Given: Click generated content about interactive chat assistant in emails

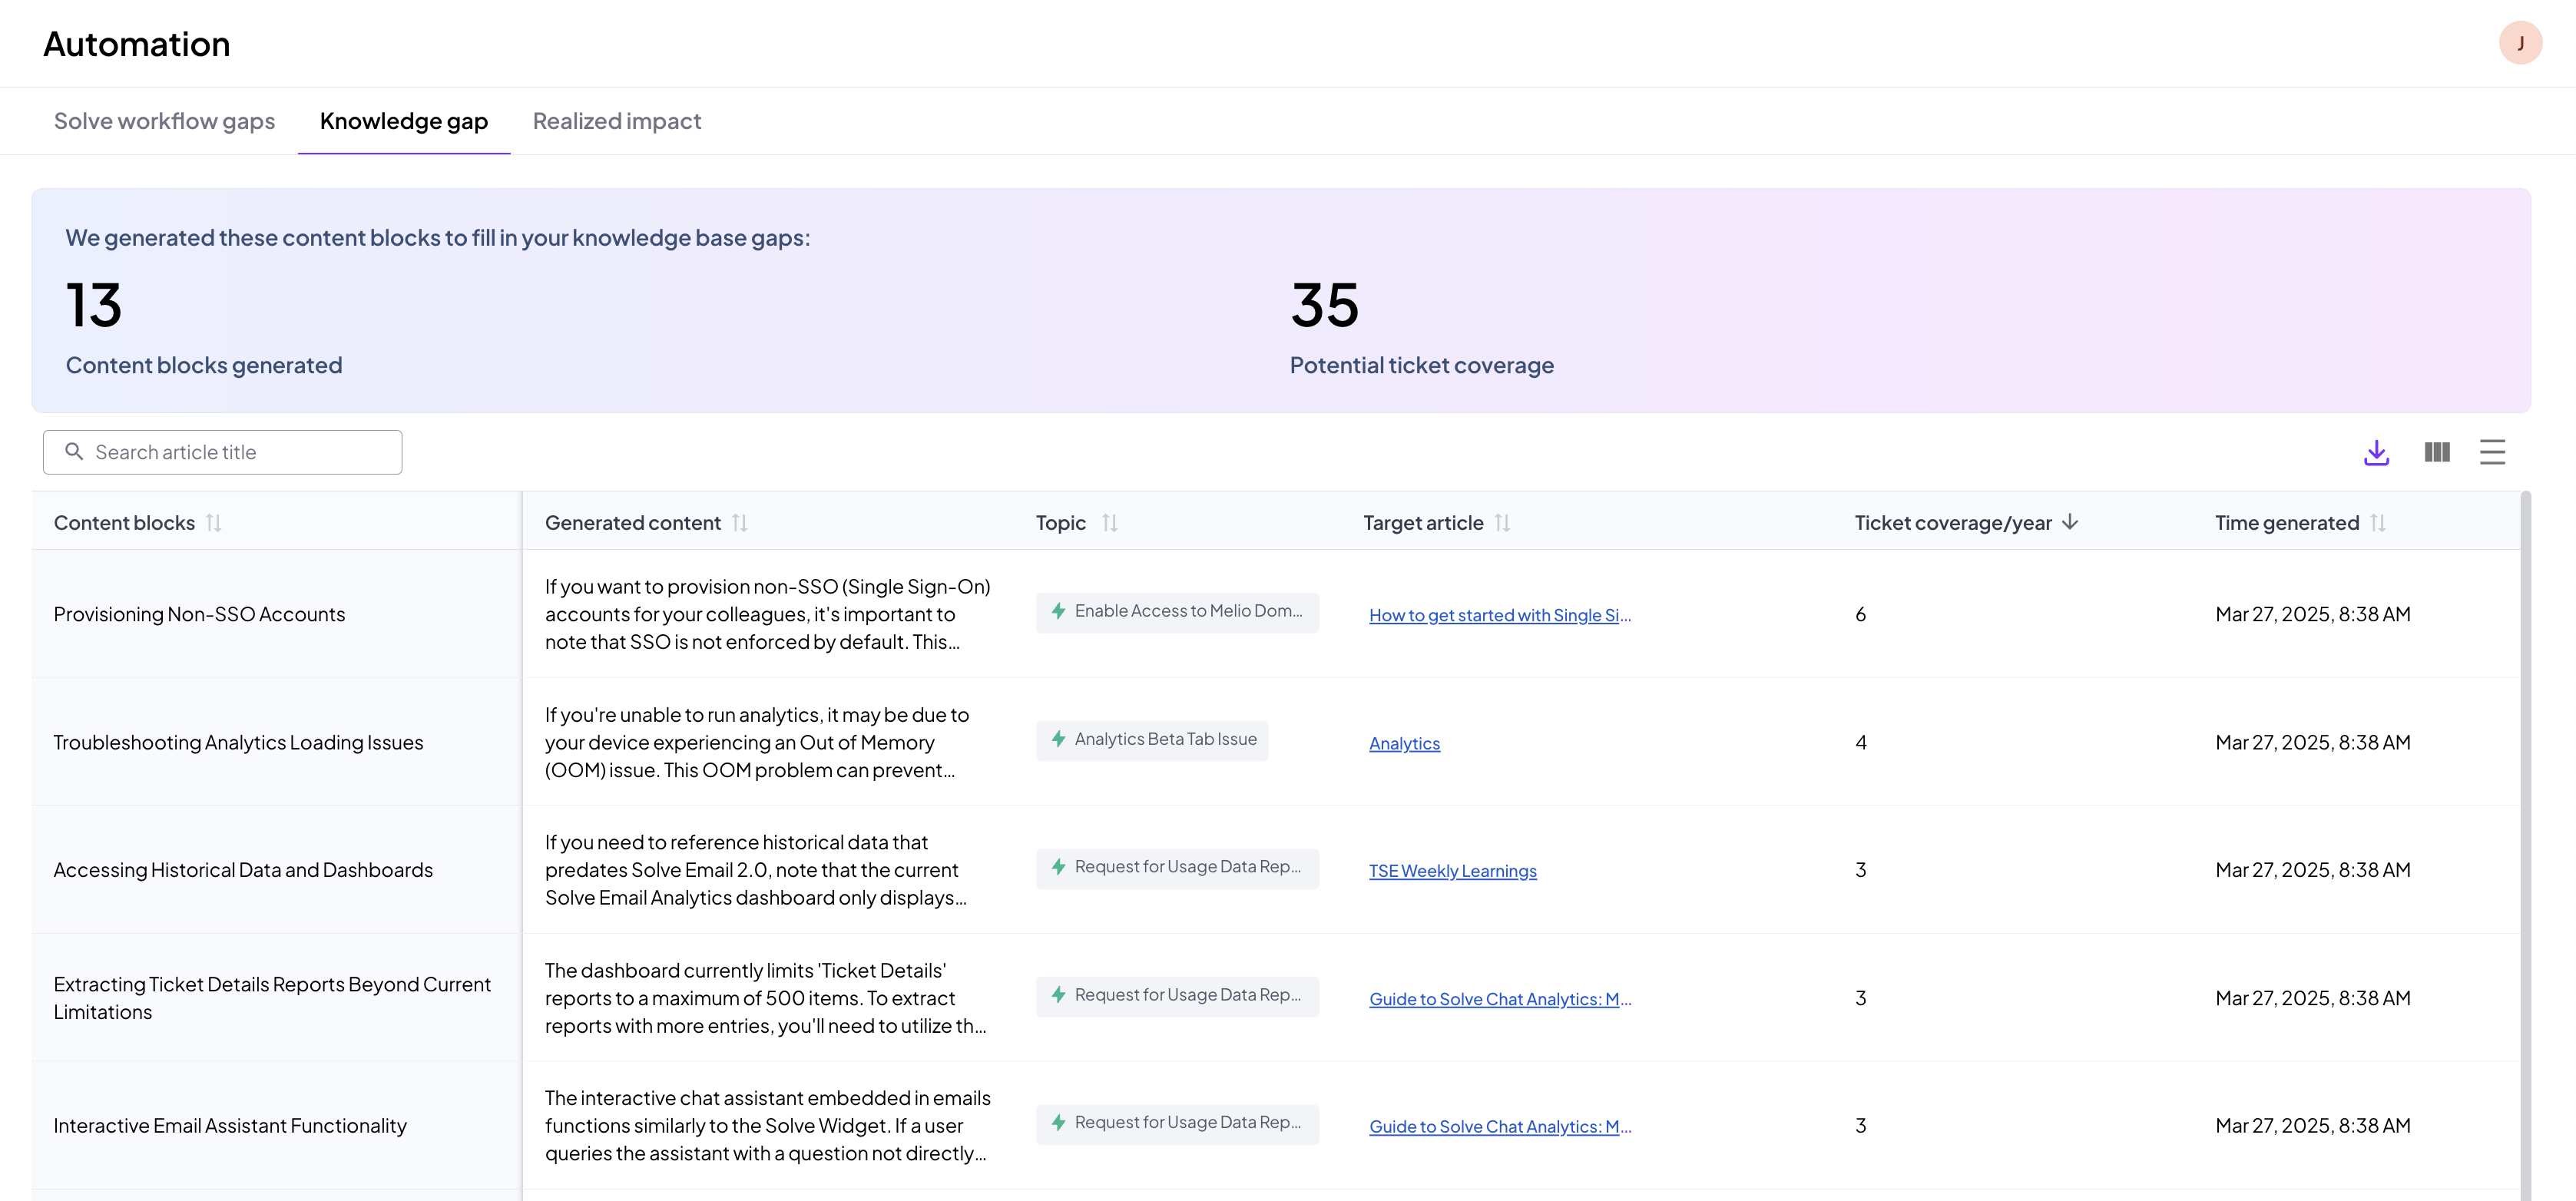Looking at the screenshot, I should [767, 1126].
